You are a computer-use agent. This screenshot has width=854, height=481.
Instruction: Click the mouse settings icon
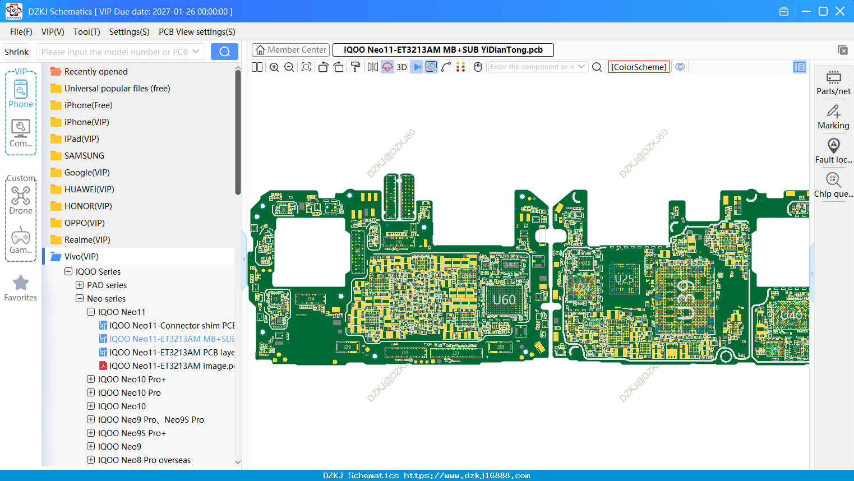[478, 67]
